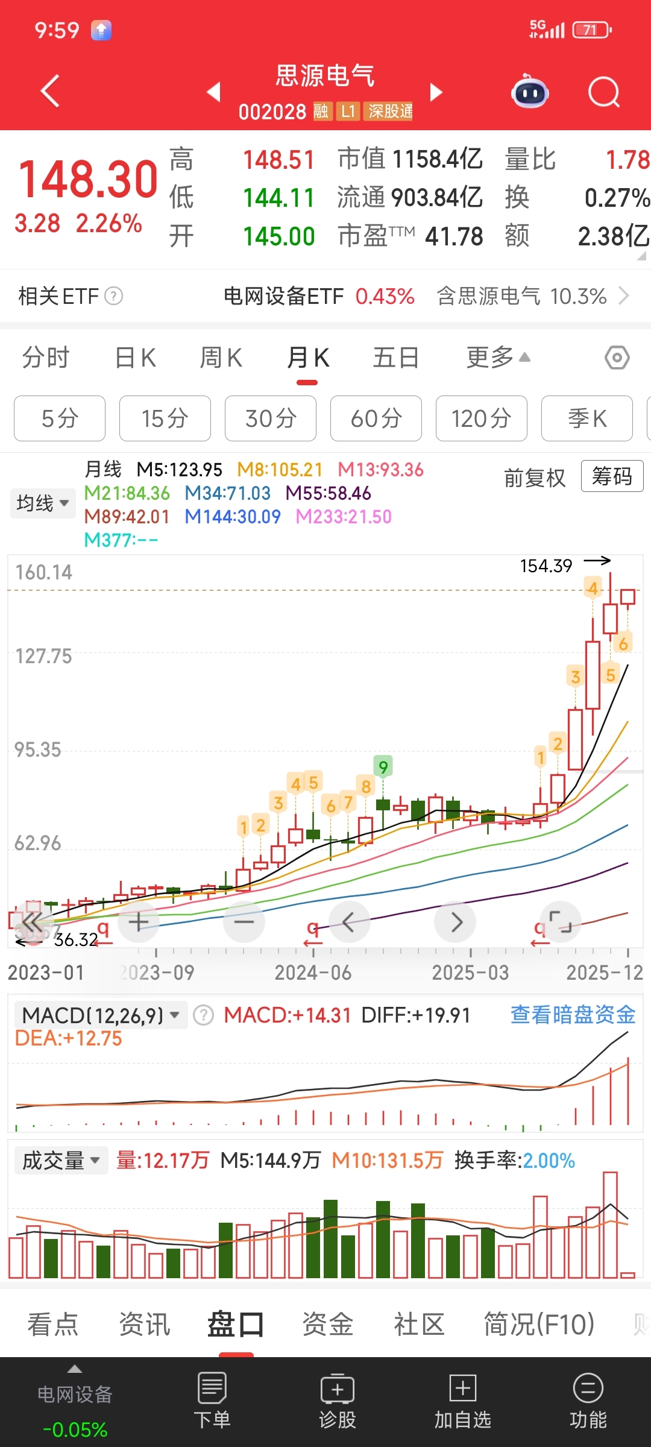Image resolution: width=651 pixels, height=1447 pixels.
Task: Open 电网设备ETF details chevron
Action: pyautogui.click(x=624, y=296)
